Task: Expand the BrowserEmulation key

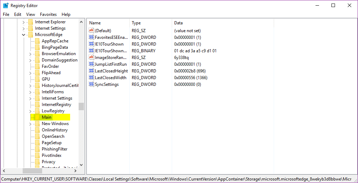Action: 30,54
